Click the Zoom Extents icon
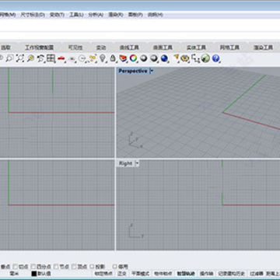The image size is (280, 280). [19, 58]
